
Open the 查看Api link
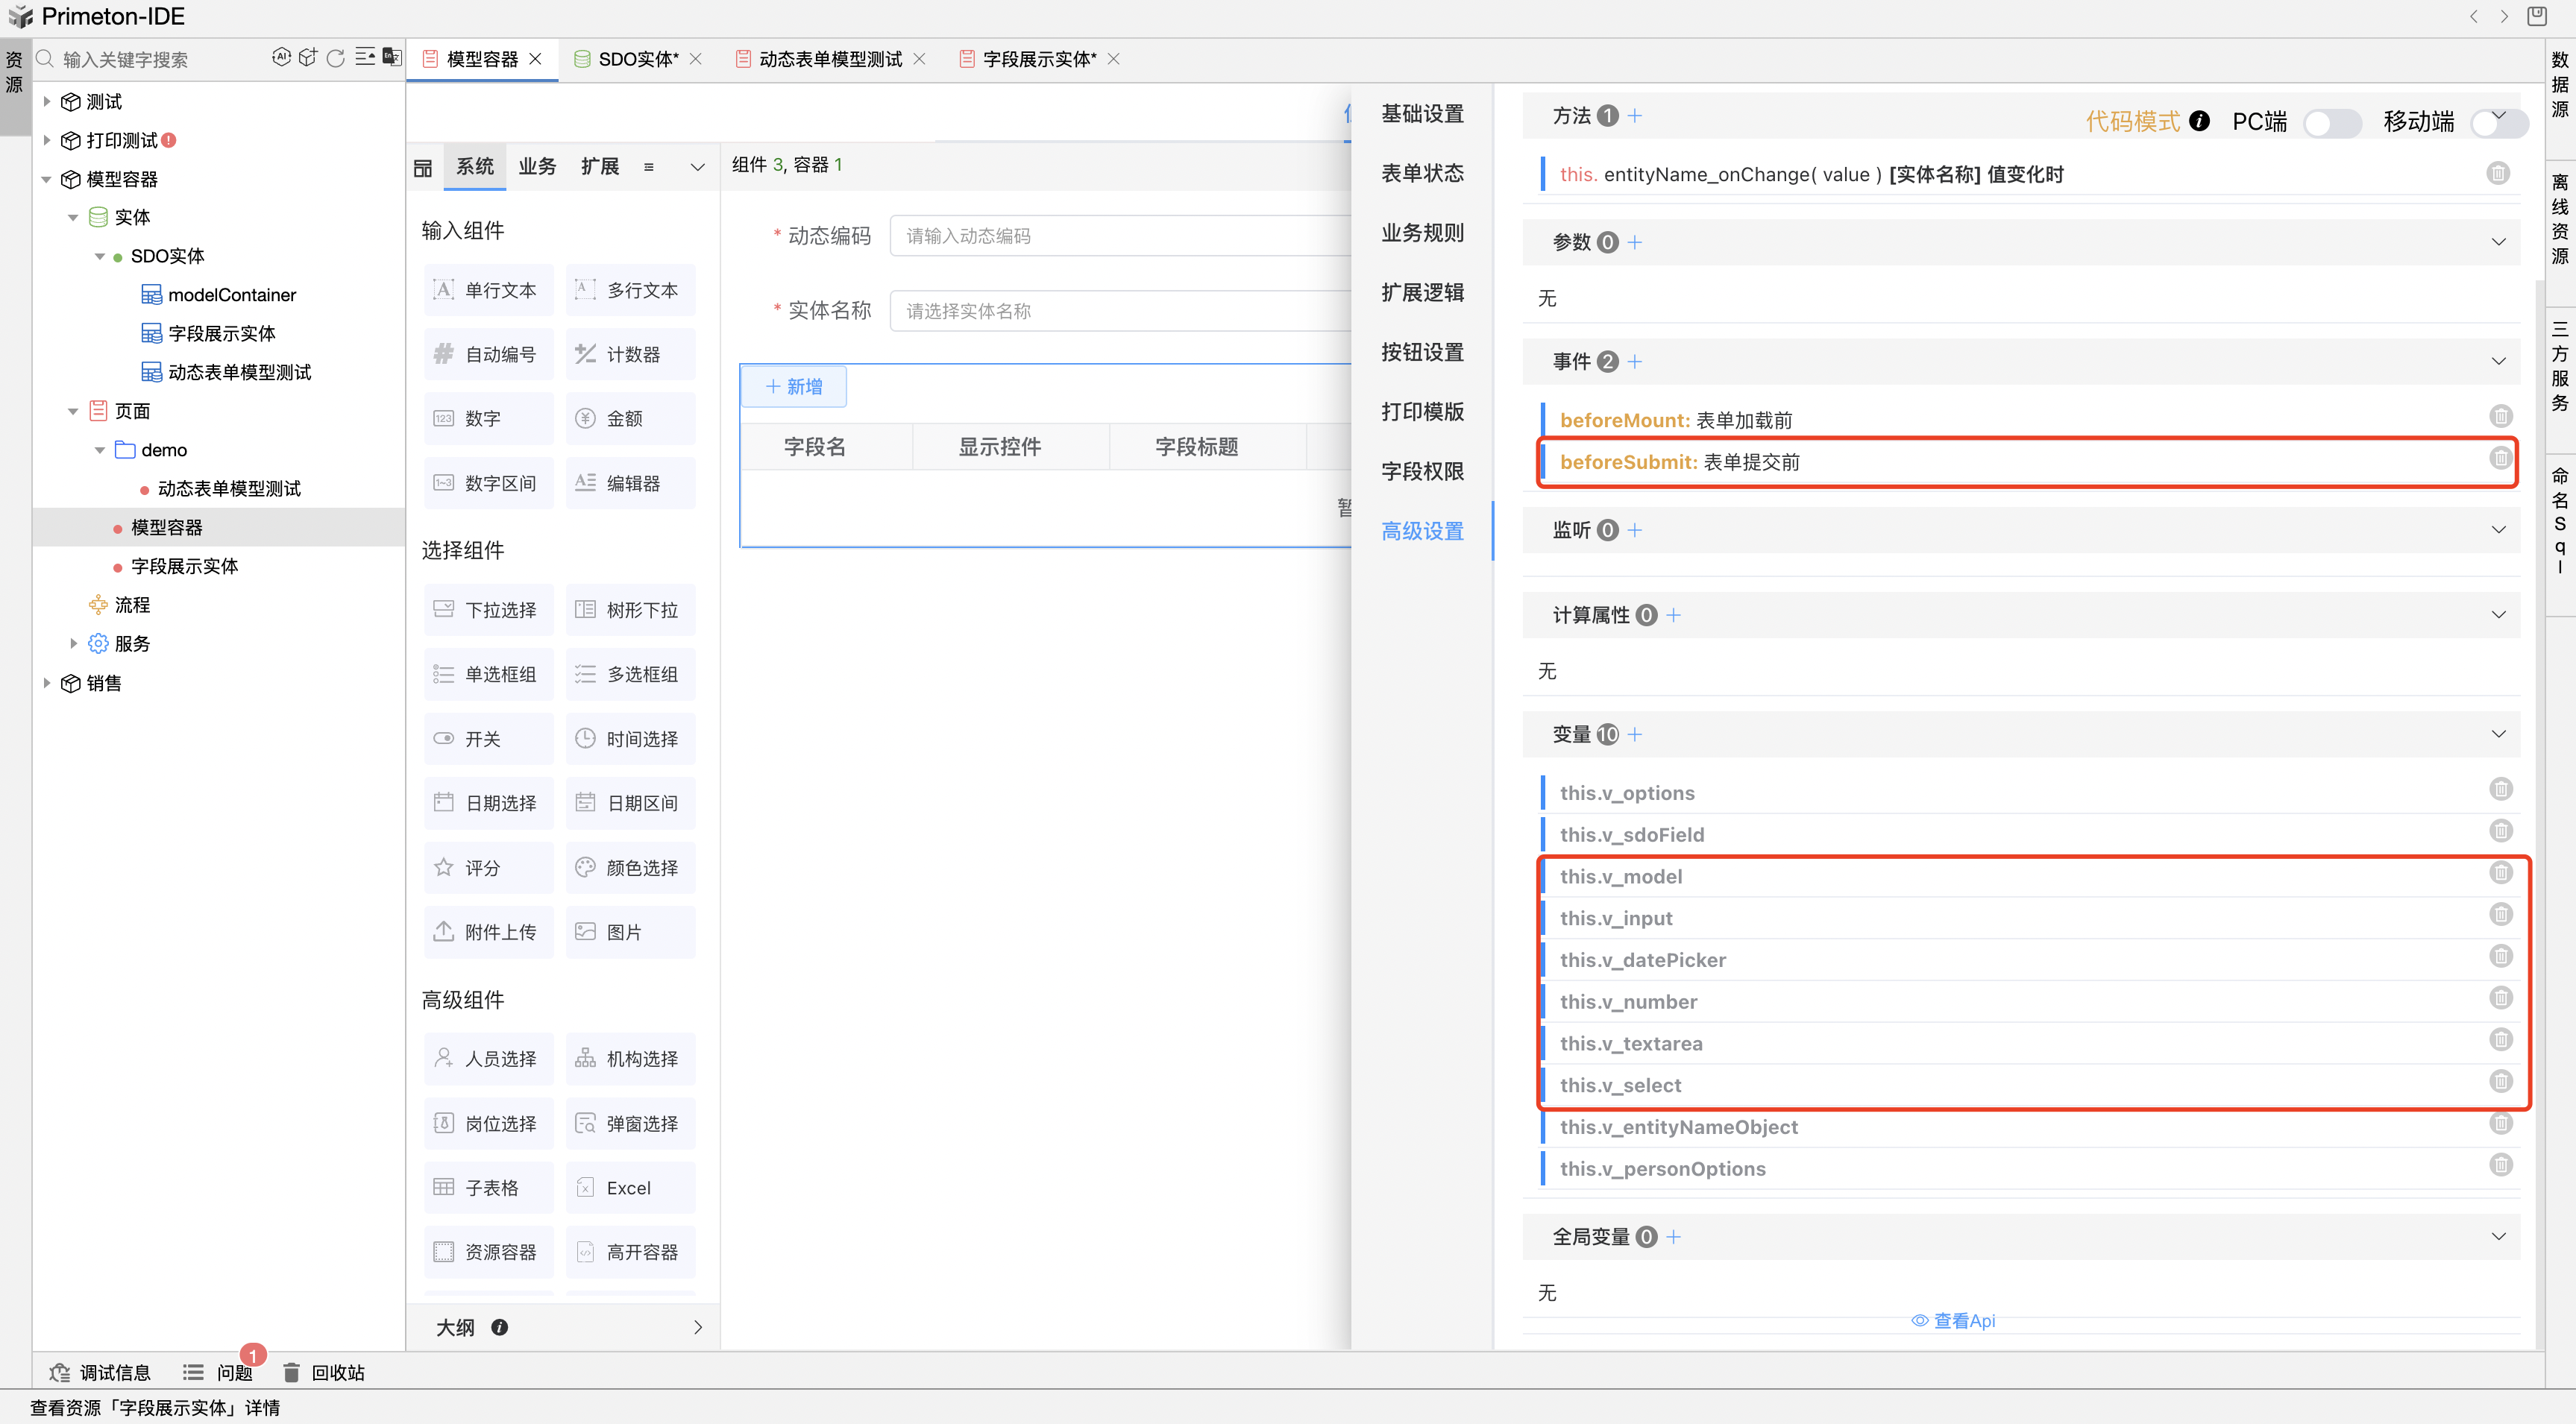point(1953,1320)
